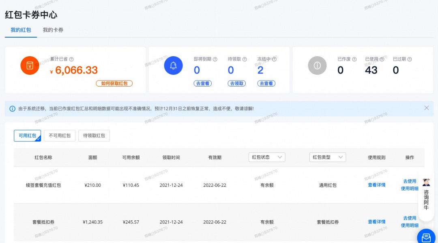Click 去领取 under the 待领取 counter
Viewport: 438px width, 243px height.
(x=236, y=83)
